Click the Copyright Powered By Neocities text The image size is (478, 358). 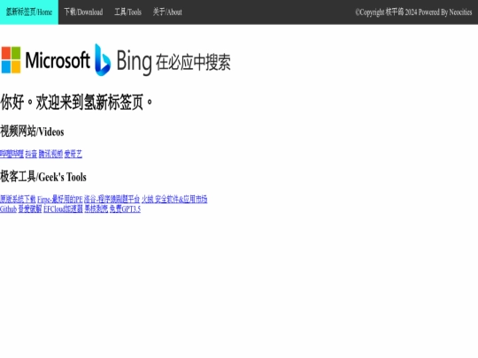(x=413, y=12)
